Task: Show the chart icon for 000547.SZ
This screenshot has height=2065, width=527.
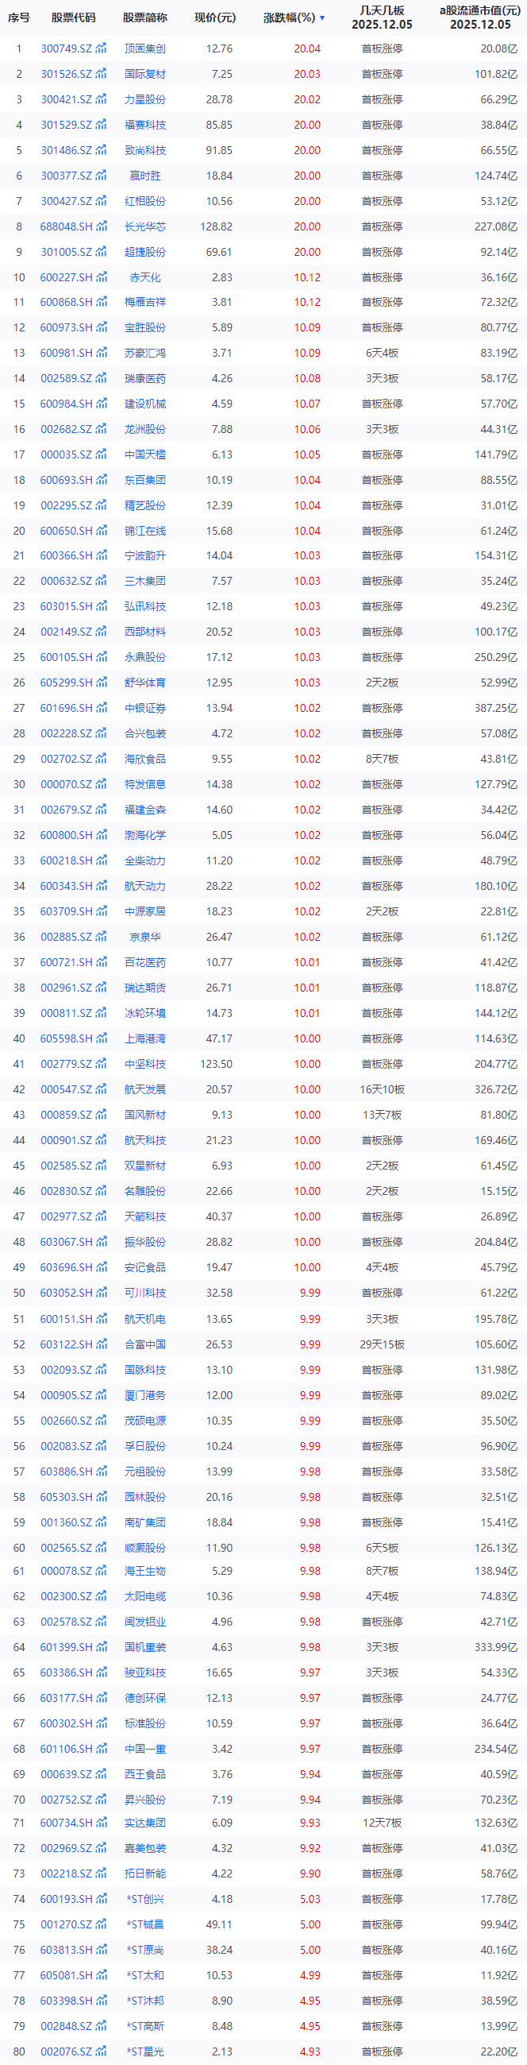Action: [x=101, y=1089]
